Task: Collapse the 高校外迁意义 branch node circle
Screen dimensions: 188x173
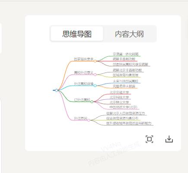Action: click(95, 75)
